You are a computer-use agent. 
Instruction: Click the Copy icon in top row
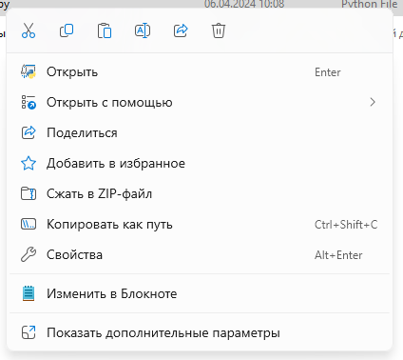click(x=67, y=30)
